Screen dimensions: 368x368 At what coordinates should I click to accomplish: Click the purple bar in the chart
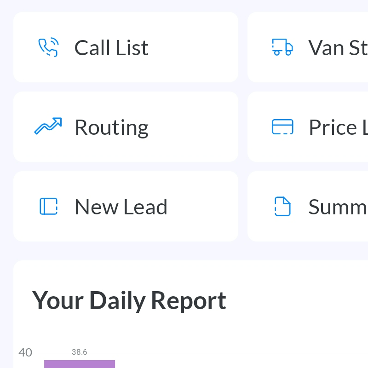80,364
